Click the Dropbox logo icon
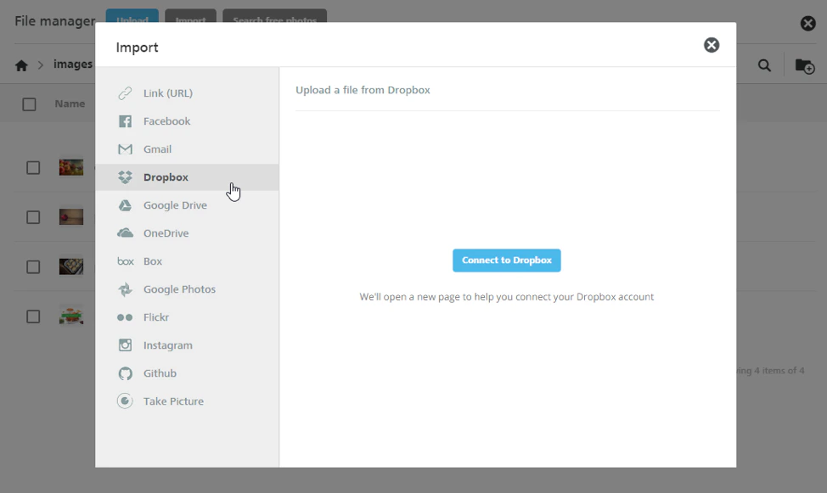Viewport: 827px width, 493px height. [125, 177]
